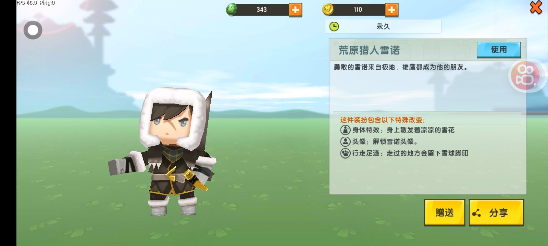Click the orange X close icon

(536, 8)
